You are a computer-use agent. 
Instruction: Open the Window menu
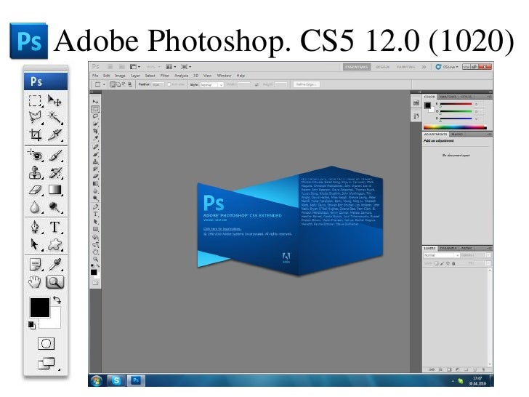pyautogui.click(x=224, y=76)
